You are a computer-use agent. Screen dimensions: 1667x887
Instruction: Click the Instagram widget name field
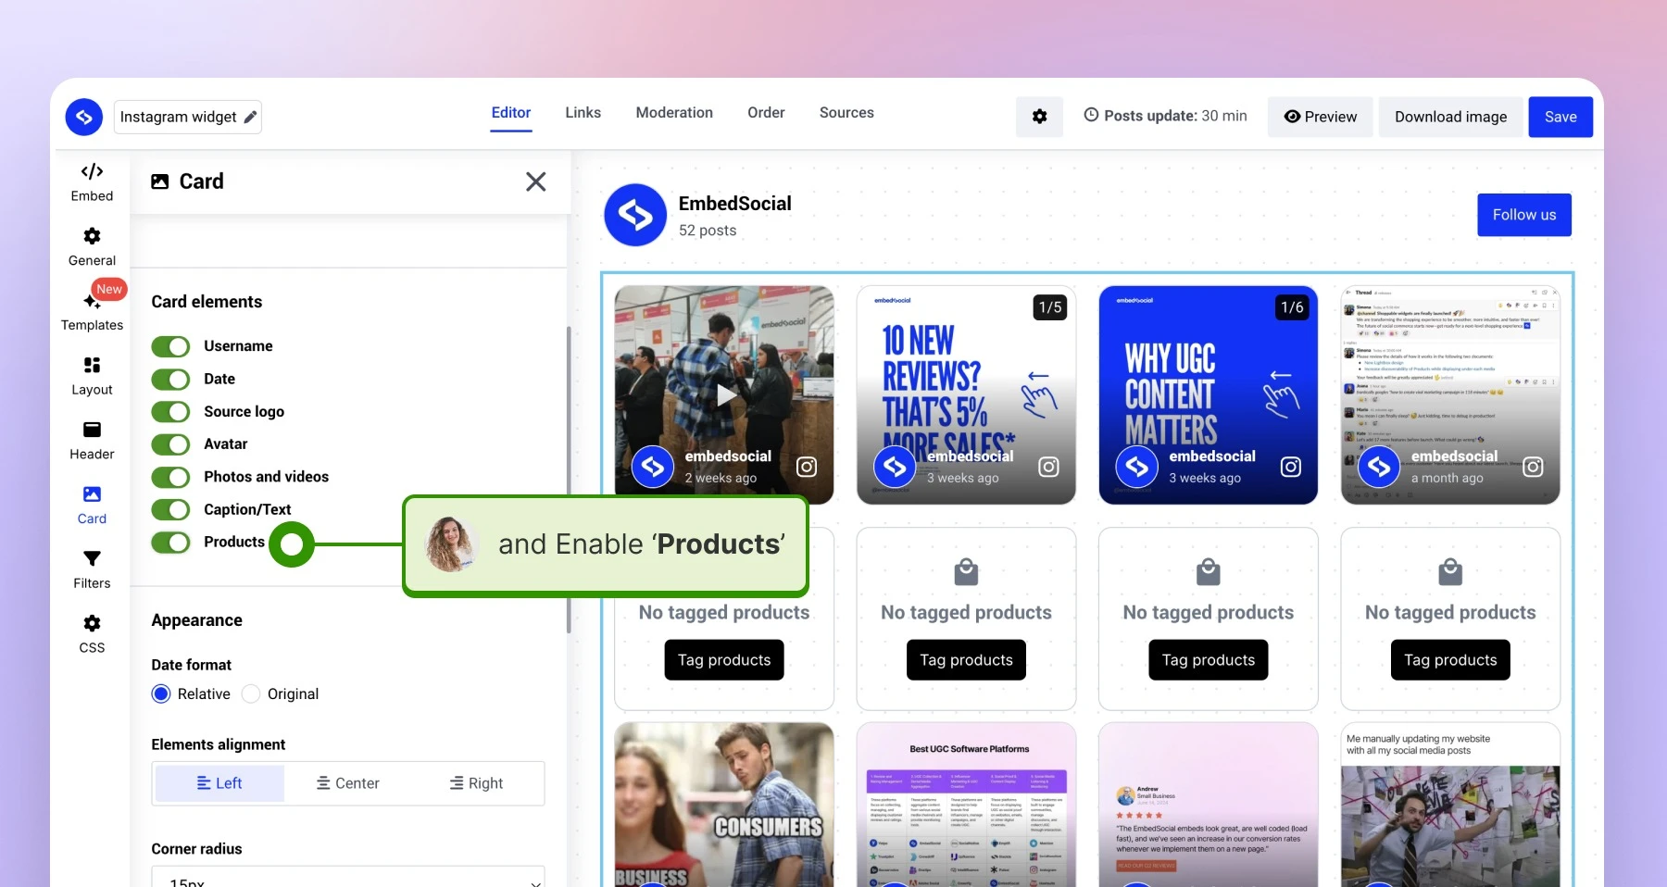[188, 117]
